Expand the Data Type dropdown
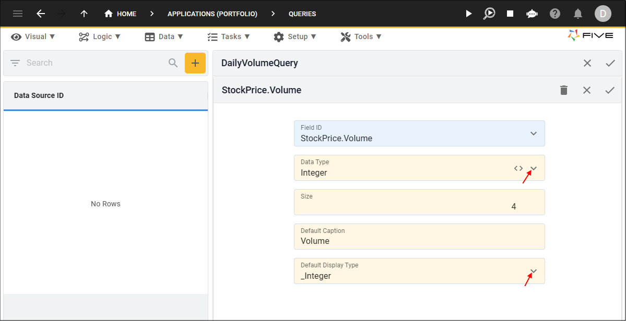 click(534, 168)
